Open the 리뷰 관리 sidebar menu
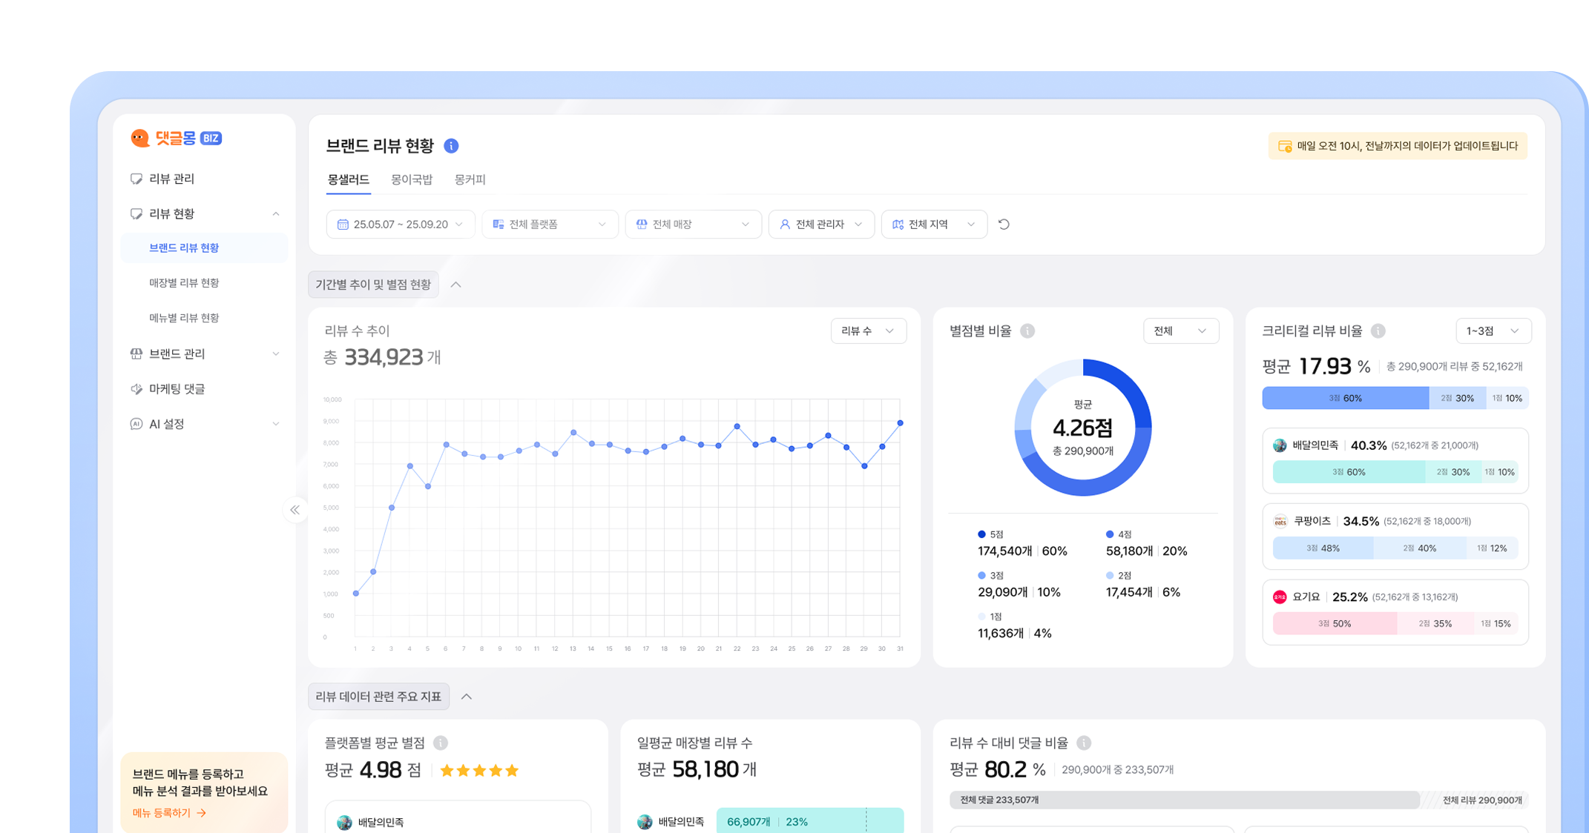This screenshot has width=1589, height=833. click(x=171, y=178)
